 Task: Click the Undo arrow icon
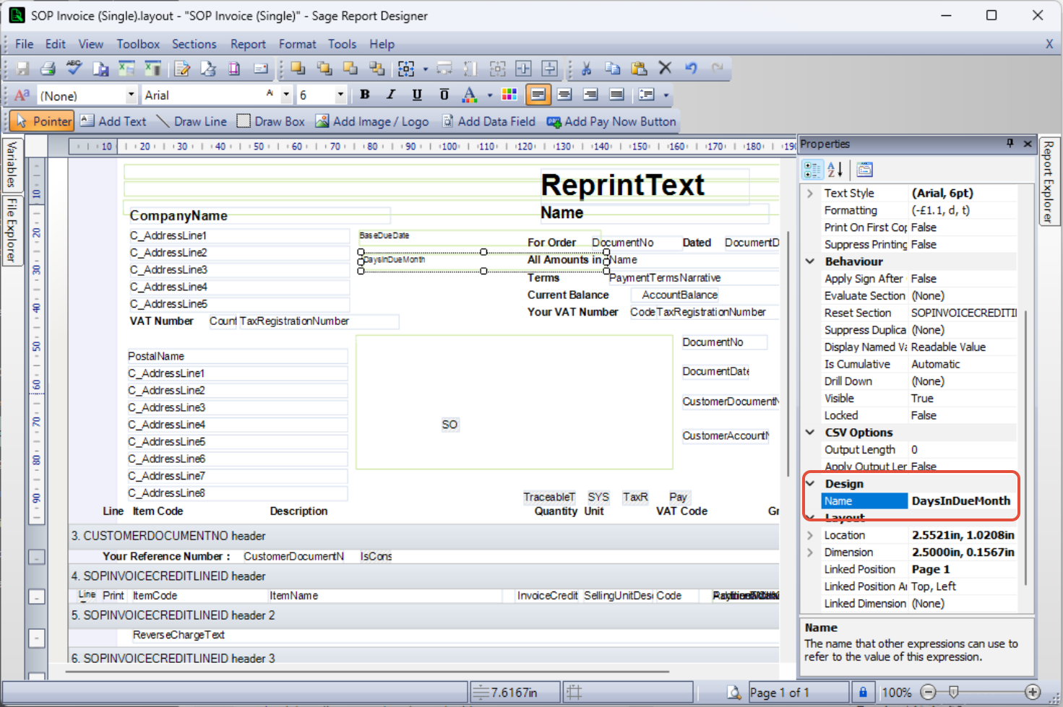pos(691,68)
